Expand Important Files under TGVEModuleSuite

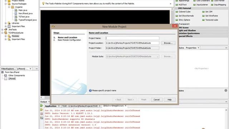pos(6,39)
